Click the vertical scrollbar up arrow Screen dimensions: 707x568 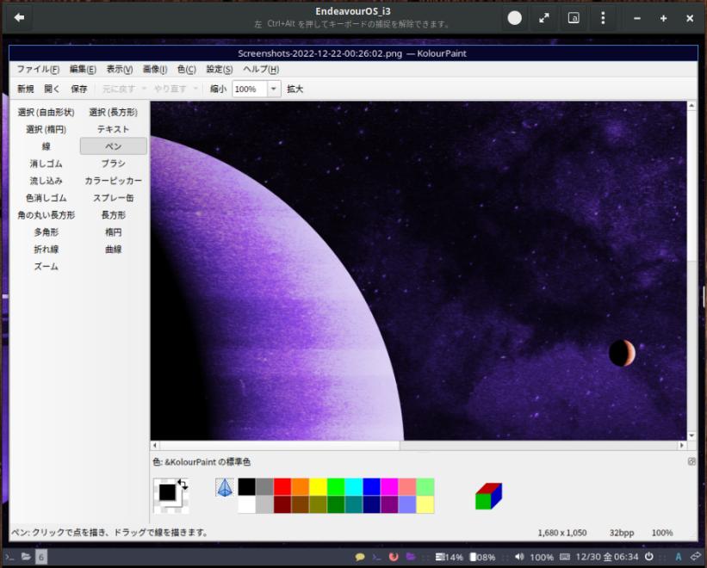click(691, 106)
